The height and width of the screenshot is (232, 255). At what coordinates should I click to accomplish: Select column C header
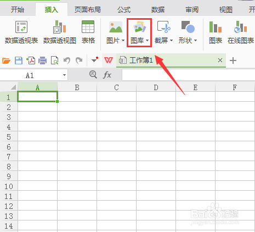click(x=117, y=87)
